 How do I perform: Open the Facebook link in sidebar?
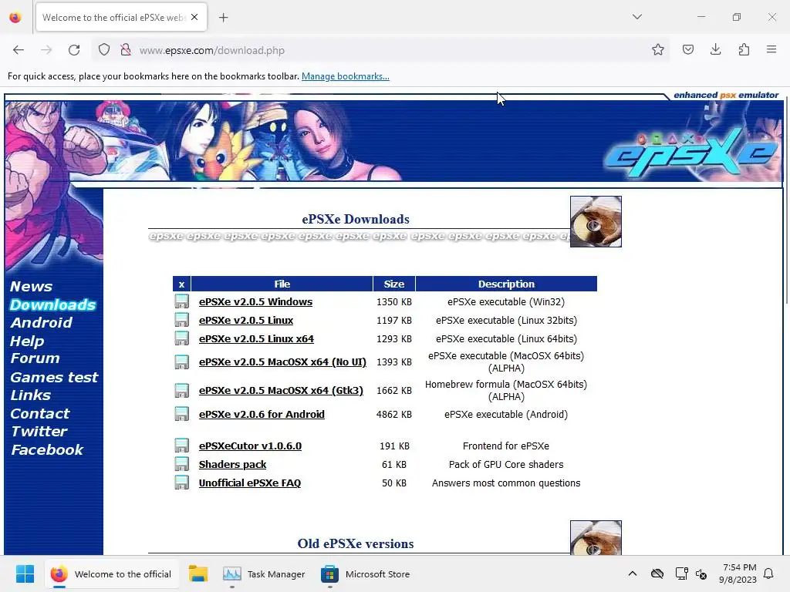tap(47, 449)
